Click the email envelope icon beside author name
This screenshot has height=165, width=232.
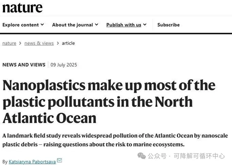point(59,160)
